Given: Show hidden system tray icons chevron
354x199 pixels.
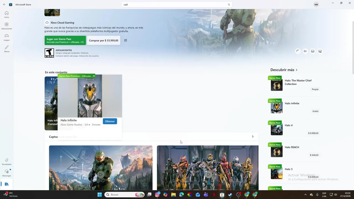Looking at the screenshot, I should [x=305, y=195].
